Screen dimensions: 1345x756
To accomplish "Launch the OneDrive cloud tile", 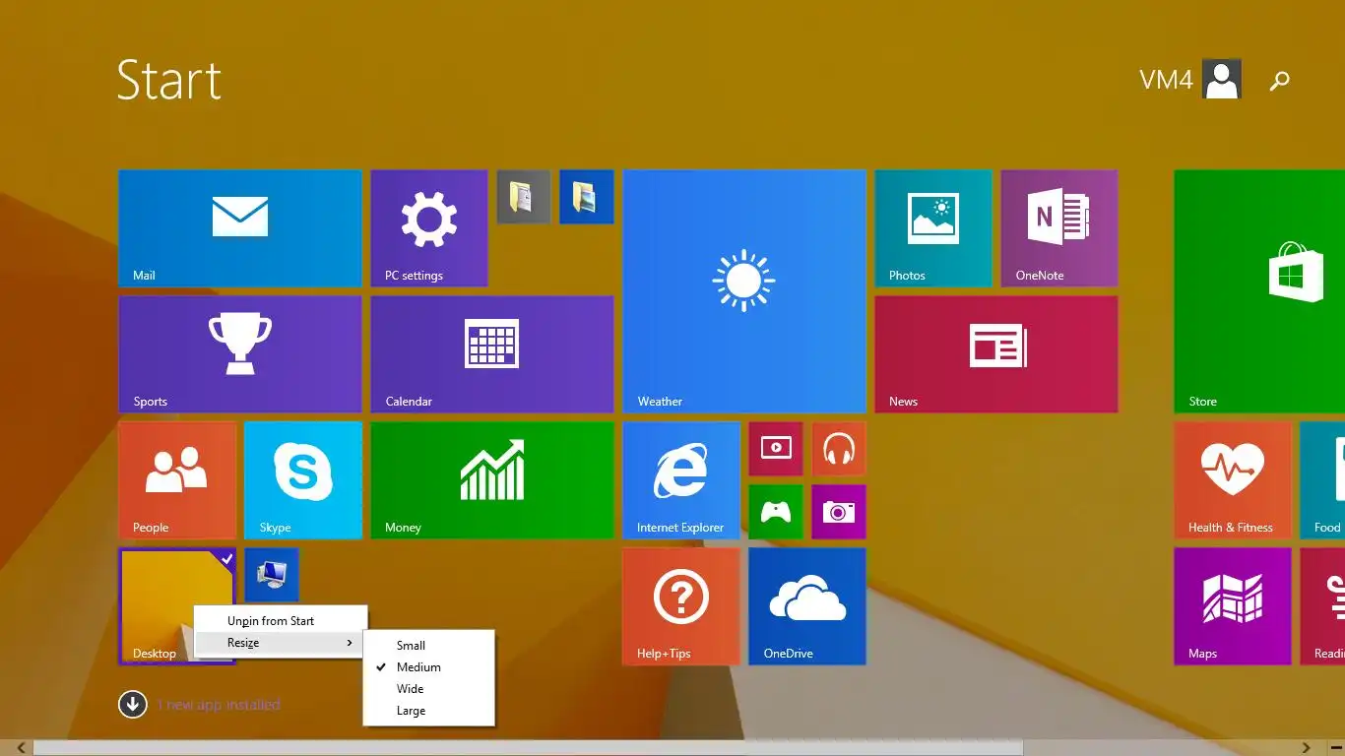I will pyautogui.click(x=807, y=606).
